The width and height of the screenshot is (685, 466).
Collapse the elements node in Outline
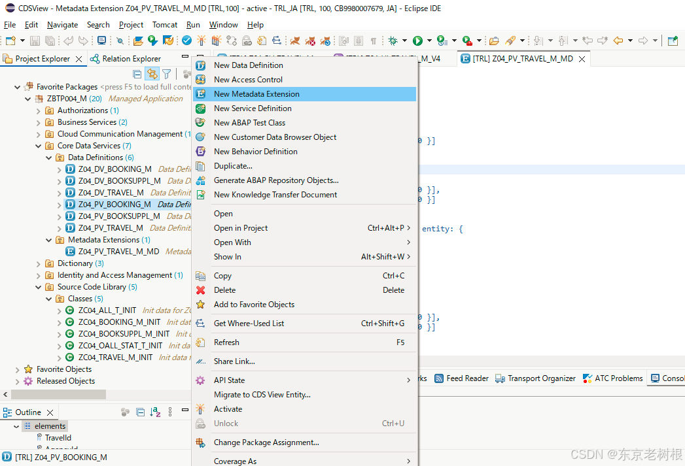pyautogui.click(x=16, y=426)
